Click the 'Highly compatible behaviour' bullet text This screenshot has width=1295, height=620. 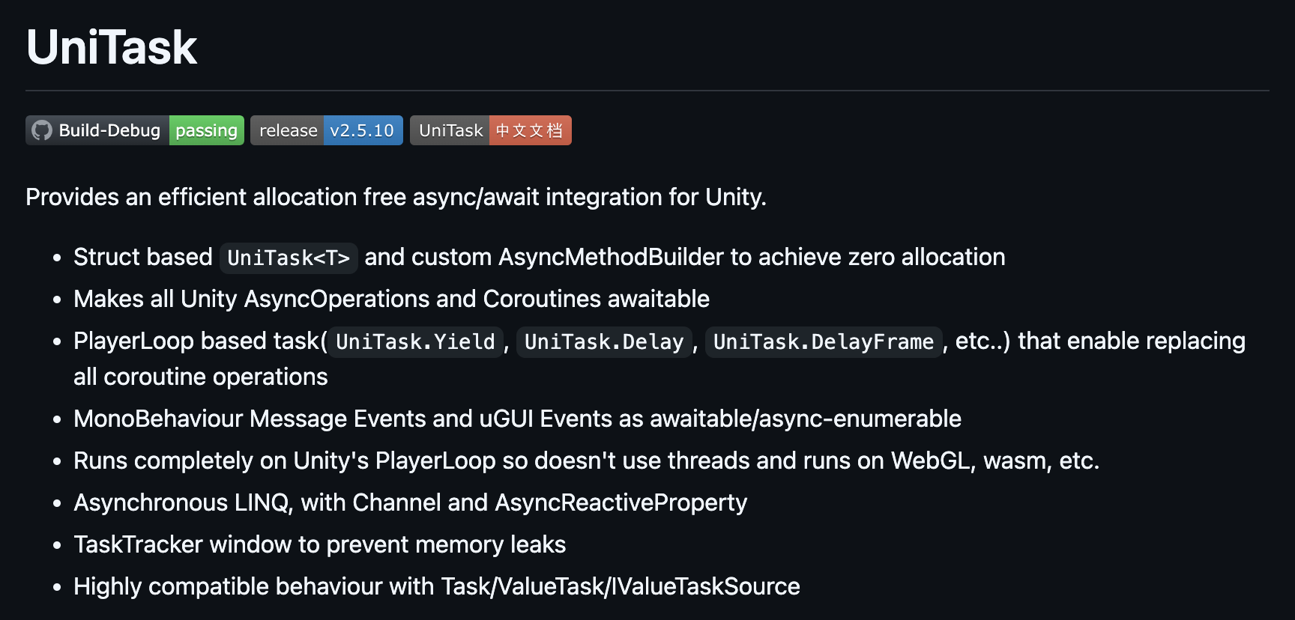[x=436, y=586]
